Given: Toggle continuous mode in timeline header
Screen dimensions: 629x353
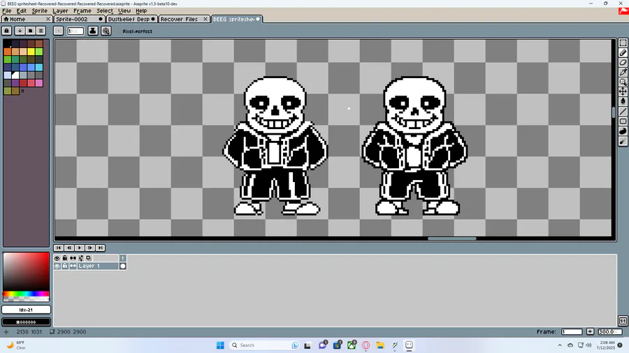Looking at the screenshot, I should [x=73, y=258].
